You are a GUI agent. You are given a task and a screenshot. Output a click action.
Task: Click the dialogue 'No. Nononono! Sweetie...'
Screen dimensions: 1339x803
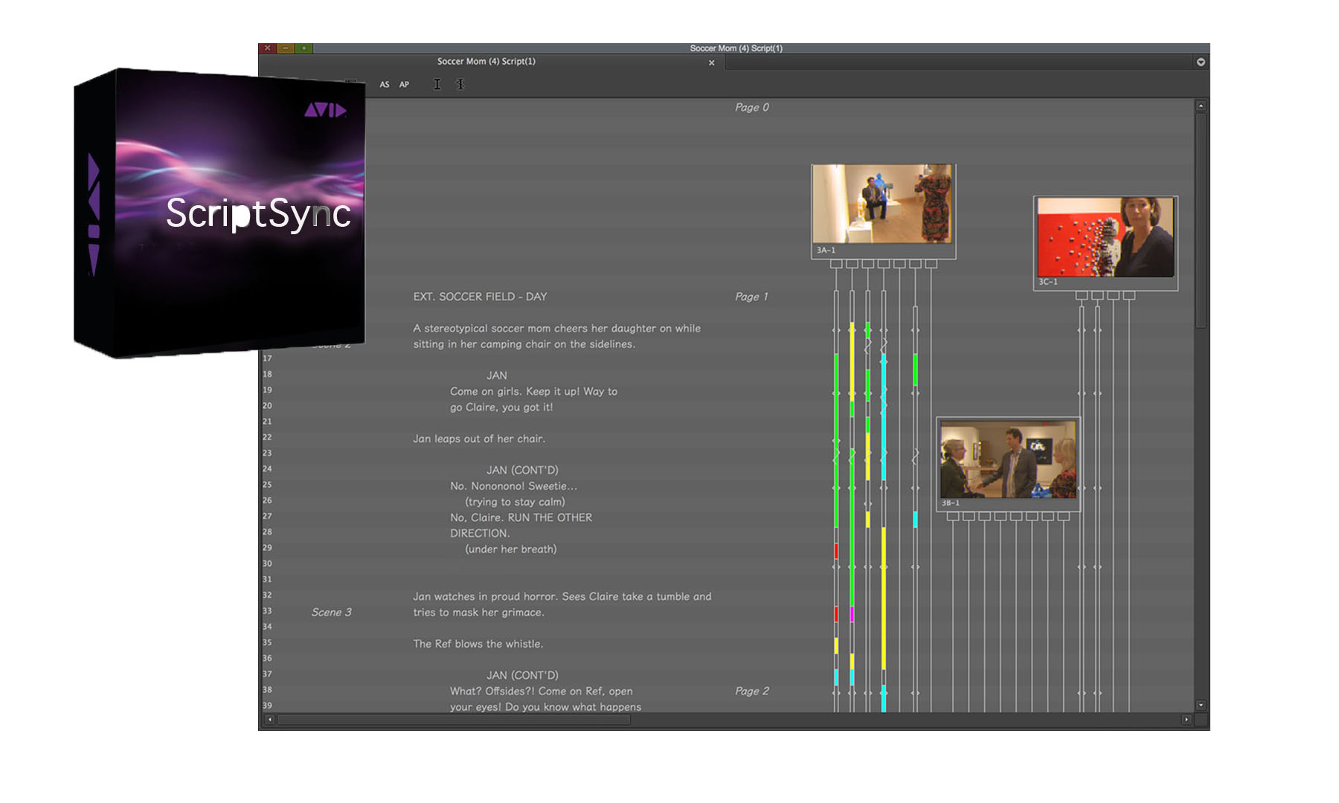click(x=513, y=486)
